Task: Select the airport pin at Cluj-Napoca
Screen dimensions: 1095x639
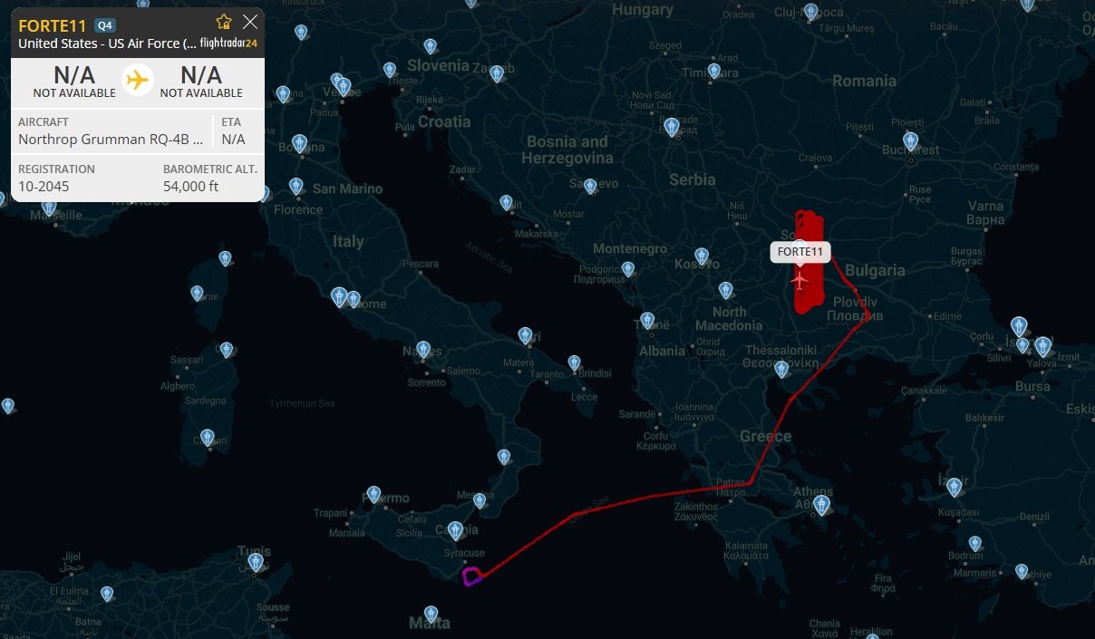Action: point(811,11)
